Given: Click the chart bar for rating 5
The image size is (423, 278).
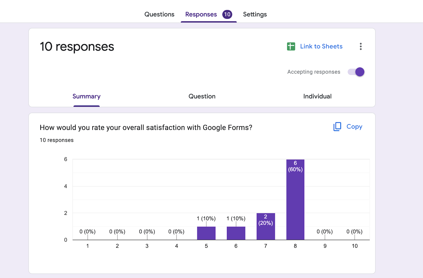Looking at the screenshot, I should click(x=206, y=233).
